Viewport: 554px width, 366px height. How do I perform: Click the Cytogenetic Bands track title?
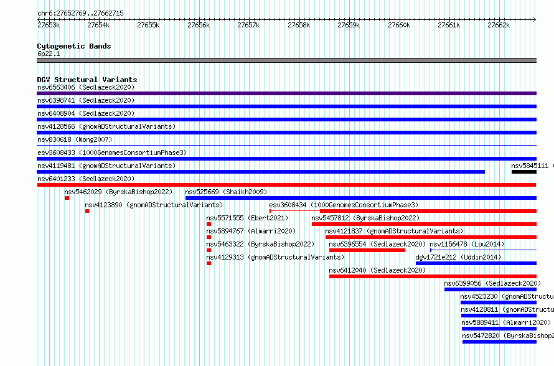74,46
